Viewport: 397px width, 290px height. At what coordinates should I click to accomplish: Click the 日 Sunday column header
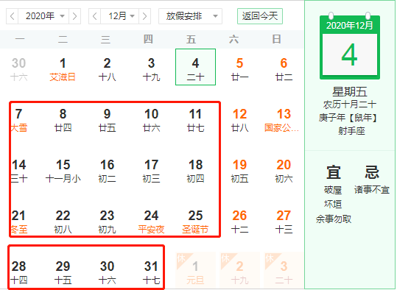[x=276, y=39]
